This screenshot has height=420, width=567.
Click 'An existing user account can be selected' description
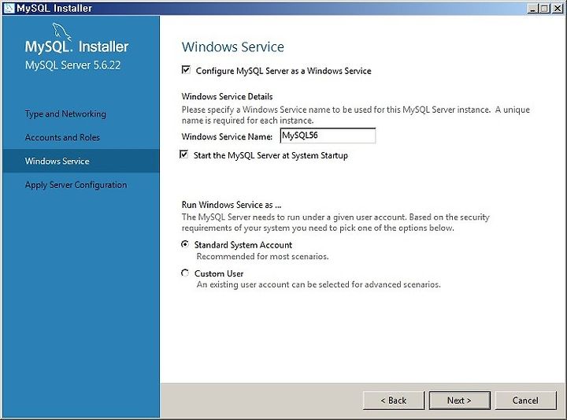[319, 284]
